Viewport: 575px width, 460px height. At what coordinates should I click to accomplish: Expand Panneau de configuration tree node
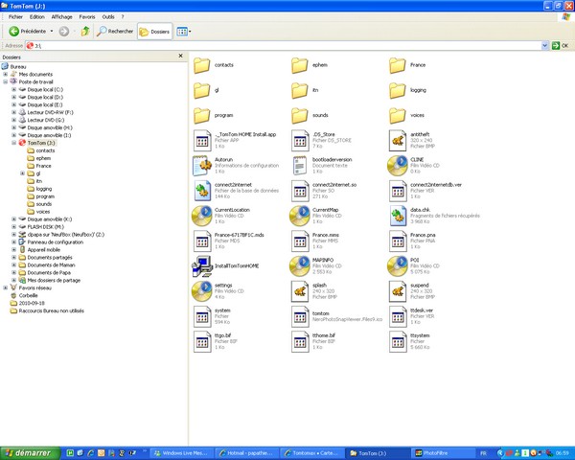[x=14, y=242]
